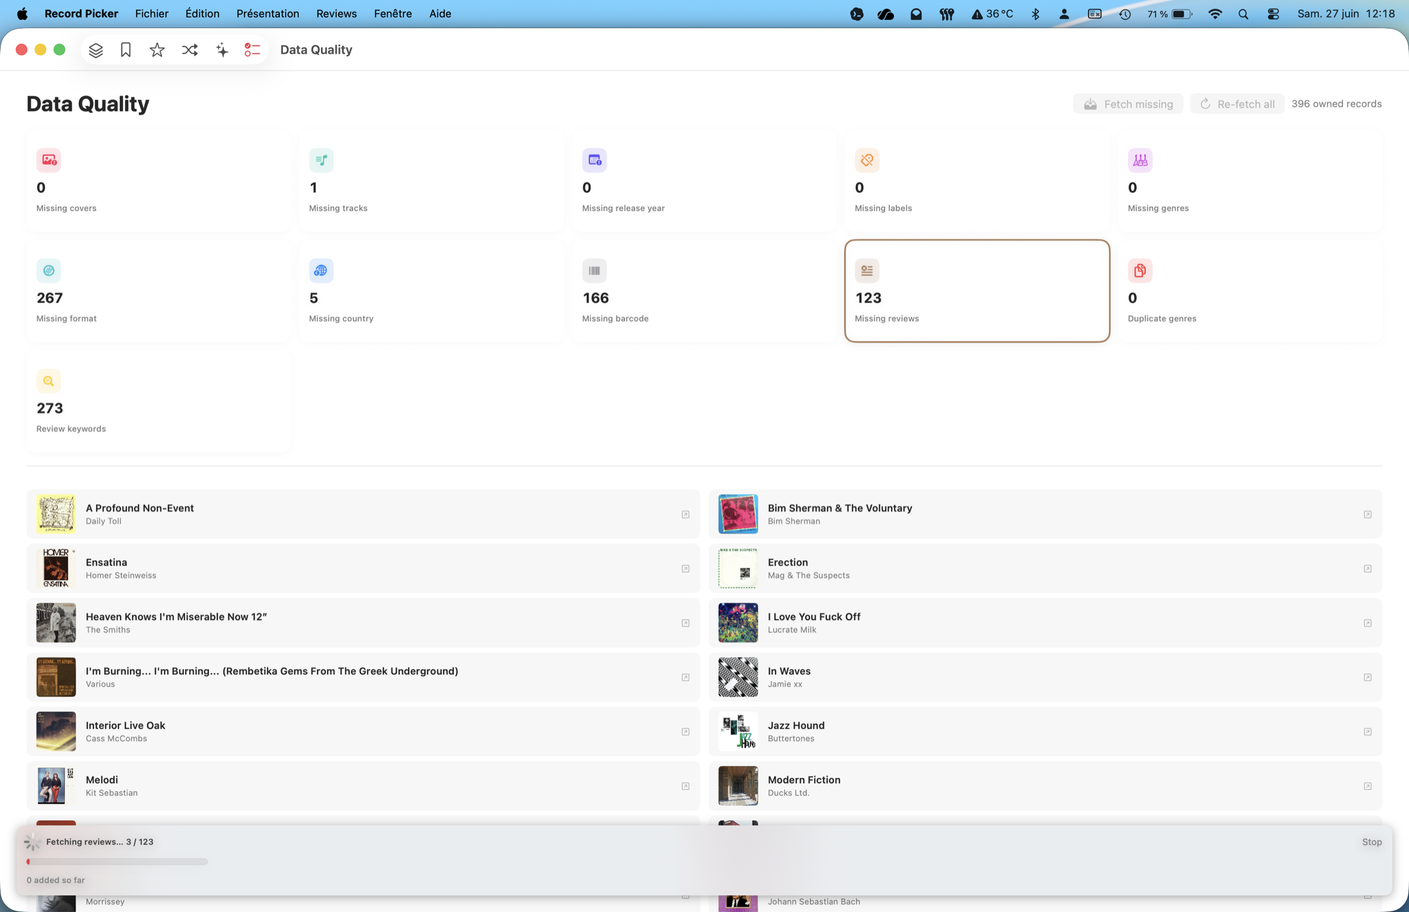Image resolution: width=1409 pixels, height=912 pixels.
Task: Select the Missing reviews card
Action: 977,291
